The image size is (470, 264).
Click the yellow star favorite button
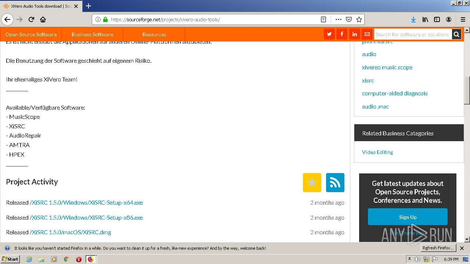[x=312, y=183]
